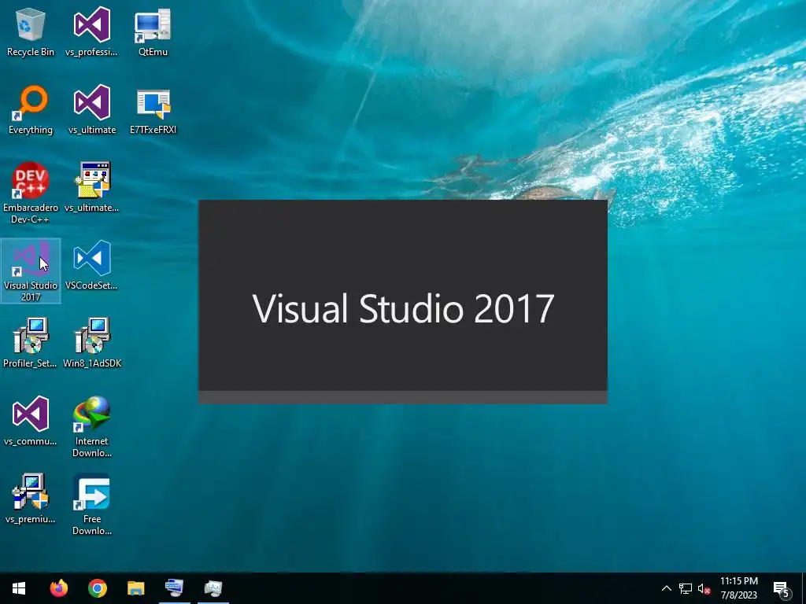Select the vs_ultimate purple Visual Studio icon
The width and height of the screenshot is (806, 604).
click(91, 109)
